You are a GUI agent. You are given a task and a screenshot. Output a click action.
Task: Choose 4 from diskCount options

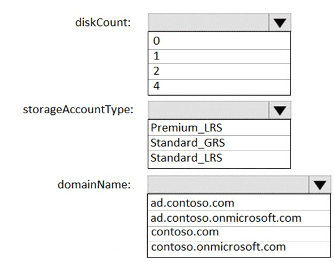click(219, 87)
